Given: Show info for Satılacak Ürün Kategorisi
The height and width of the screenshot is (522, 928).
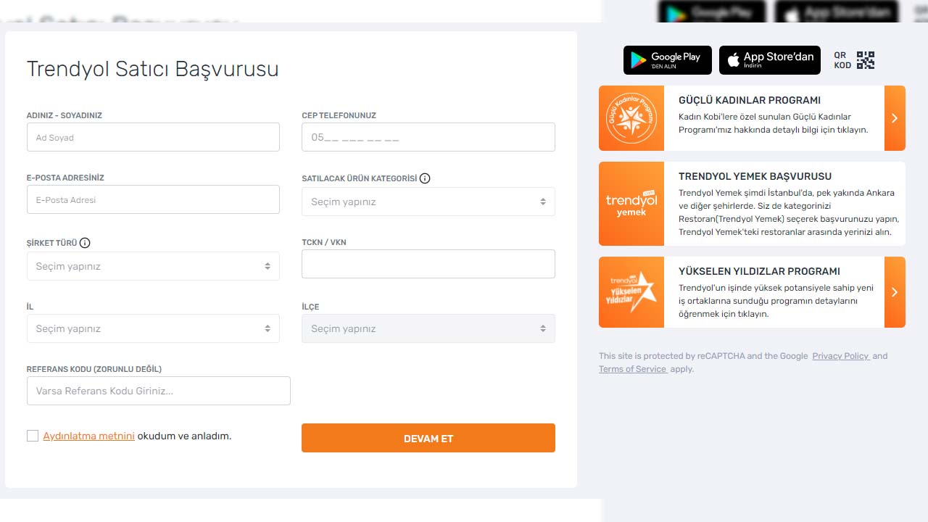Looking at the screenshot, I should tap(425, 178).
